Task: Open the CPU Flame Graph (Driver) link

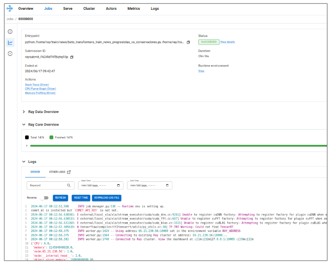Action: pos(40,89)
